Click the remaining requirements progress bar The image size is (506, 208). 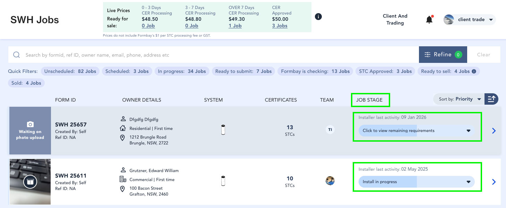pyautogui.click(x=416, y=131)
